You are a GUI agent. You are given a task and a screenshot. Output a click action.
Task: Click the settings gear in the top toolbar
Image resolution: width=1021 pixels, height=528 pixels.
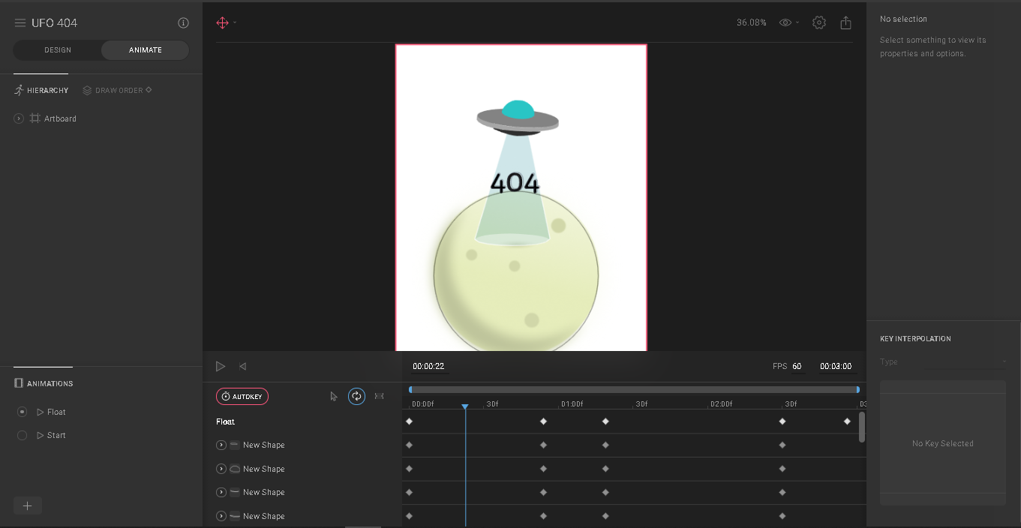click(818, 22)
